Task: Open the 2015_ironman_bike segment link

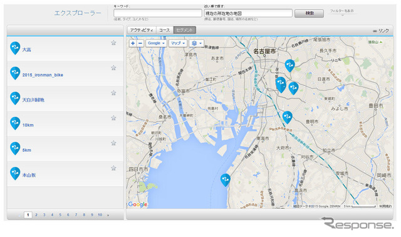Action: pyautogui.click(x=43, y=75)
